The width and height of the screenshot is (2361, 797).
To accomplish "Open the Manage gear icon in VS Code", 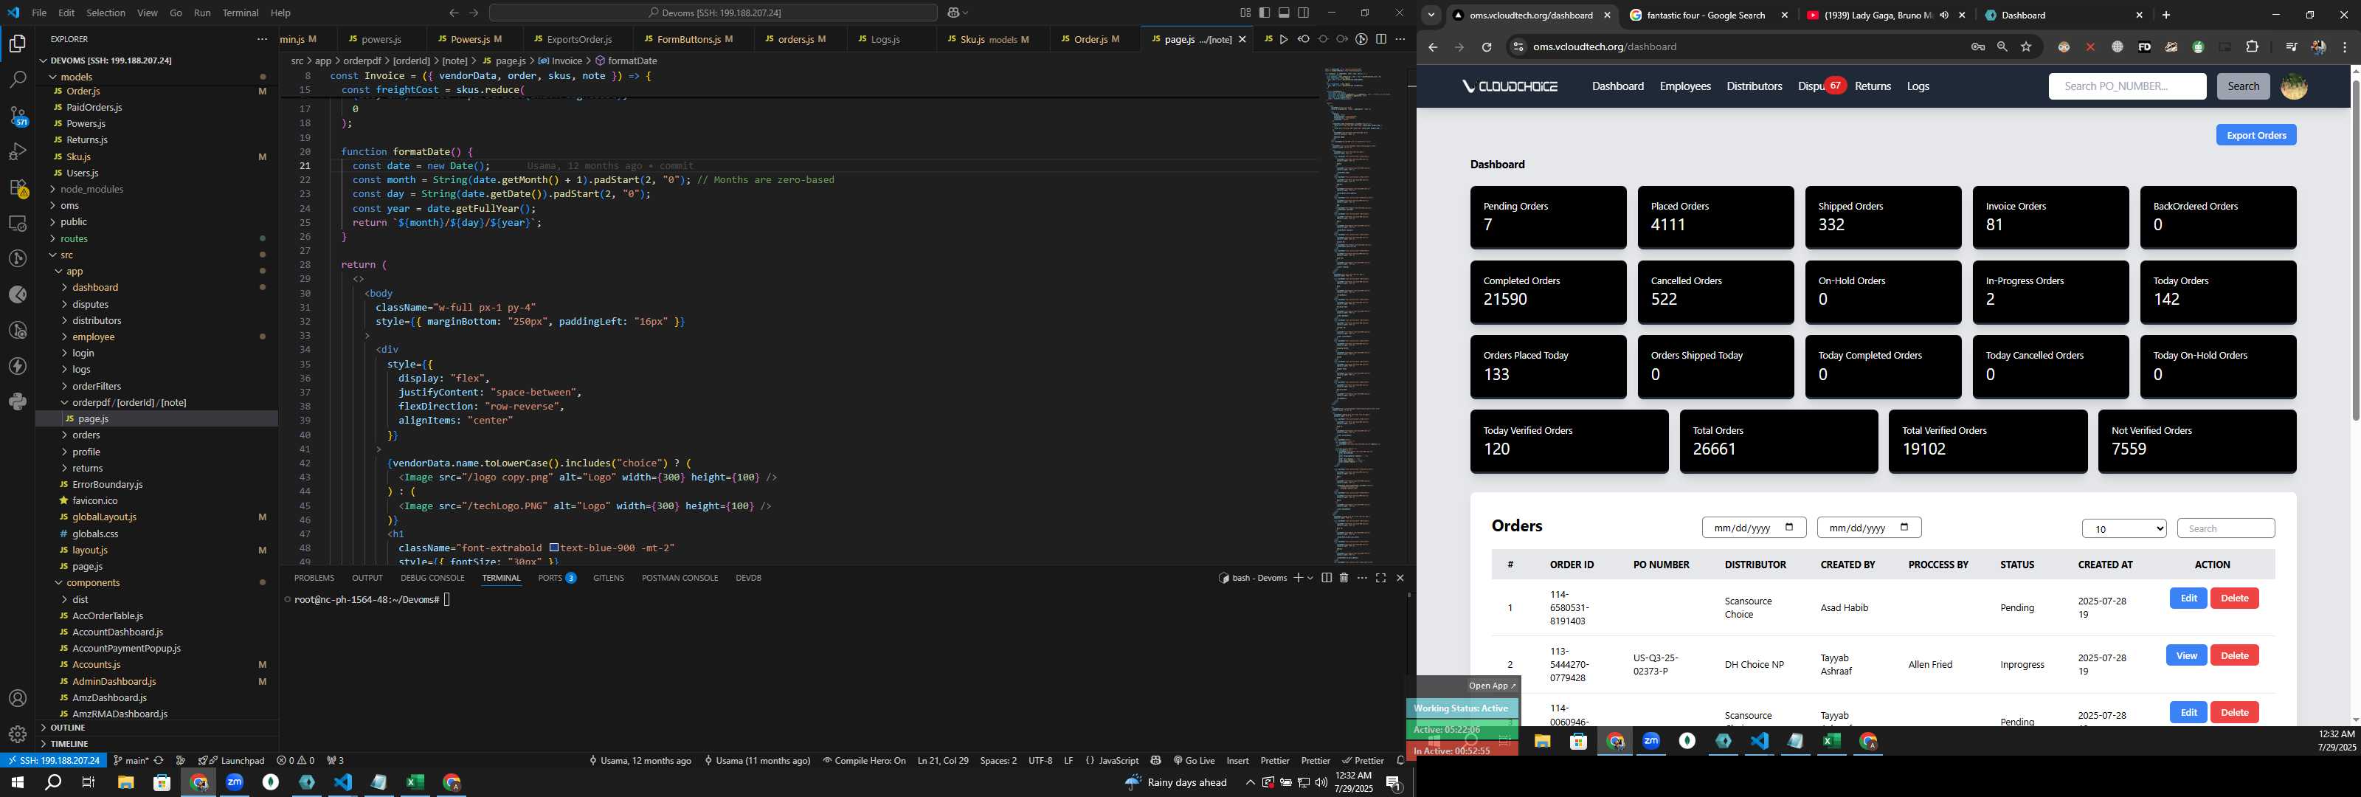I will [x=18, y=734].
